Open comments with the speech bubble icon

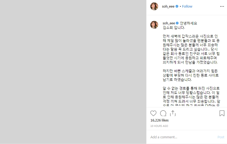coord(163,113)
